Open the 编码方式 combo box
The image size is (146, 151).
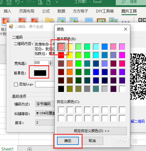click(x=45, y=104)
